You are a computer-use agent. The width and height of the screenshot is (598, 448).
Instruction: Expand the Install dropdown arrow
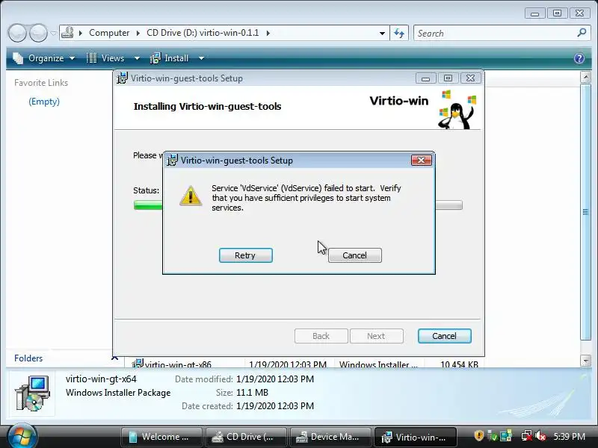coord(201,58)
